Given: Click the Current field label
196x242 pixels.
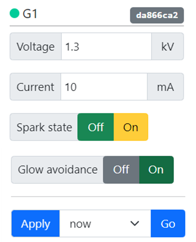Looking at the screenshot, I should tap(35, 87).
